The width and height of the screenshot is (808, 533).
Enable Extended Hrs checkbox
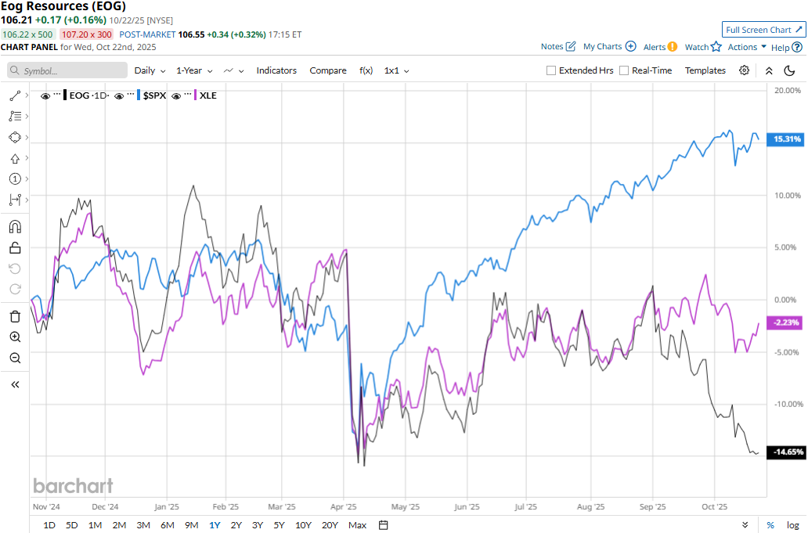pos(551,70)
